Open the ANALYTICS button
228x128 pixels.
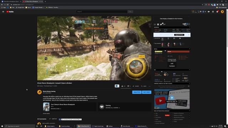(137, 92)
